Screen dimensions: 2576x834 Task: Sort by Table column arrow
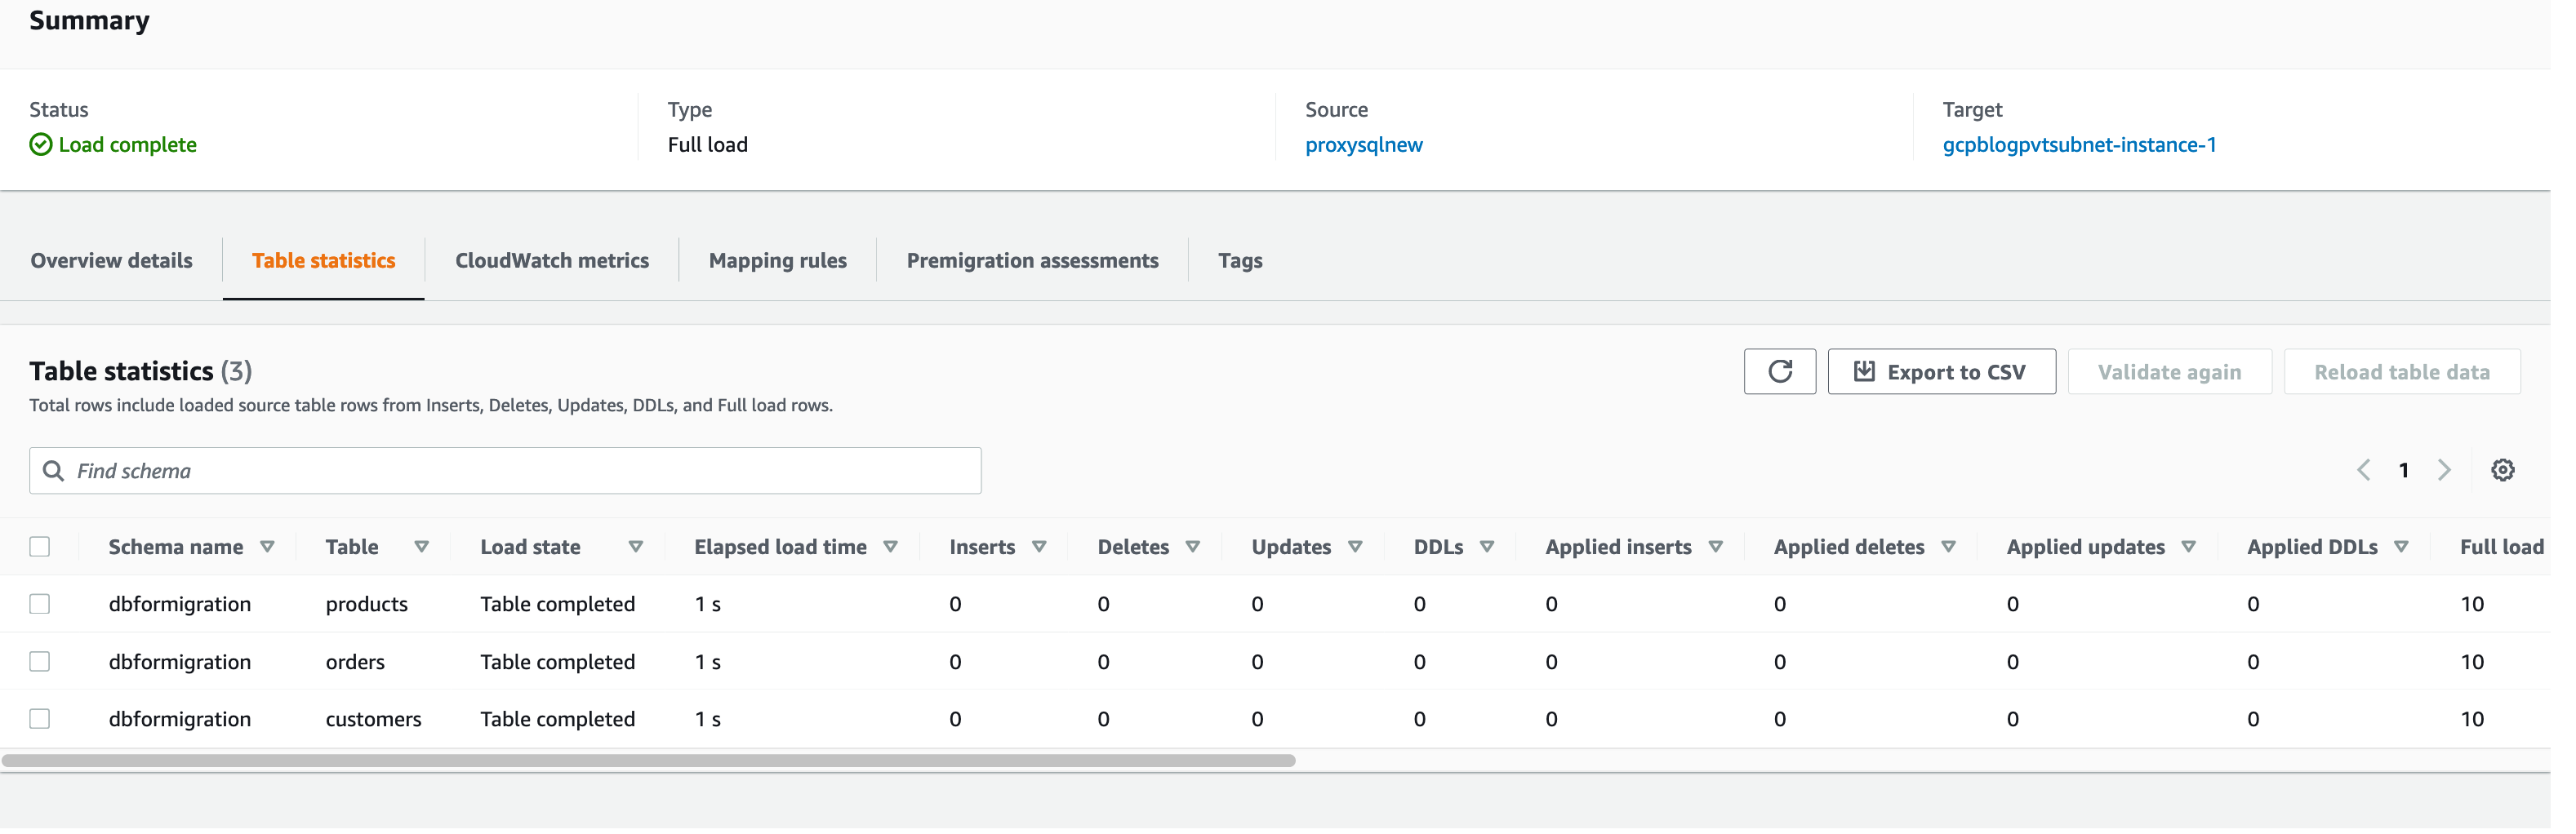pos(426,552)
